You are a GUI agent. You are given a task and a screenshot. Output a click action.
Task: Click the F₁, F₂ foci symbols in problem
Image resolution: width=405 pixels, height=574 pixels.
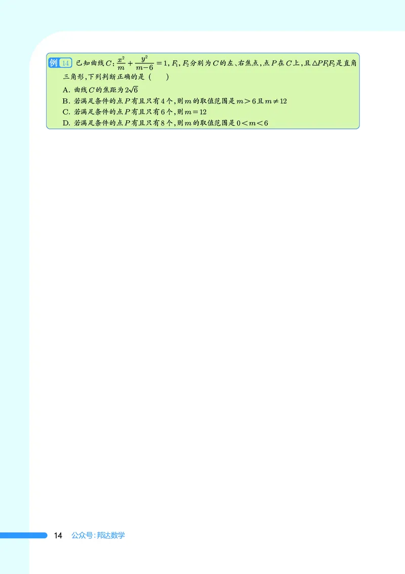coord(180,63)
